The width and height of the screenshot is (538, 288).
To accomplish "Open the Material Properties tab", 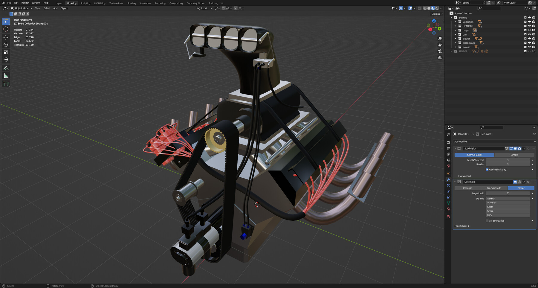I will click(448, 209).
